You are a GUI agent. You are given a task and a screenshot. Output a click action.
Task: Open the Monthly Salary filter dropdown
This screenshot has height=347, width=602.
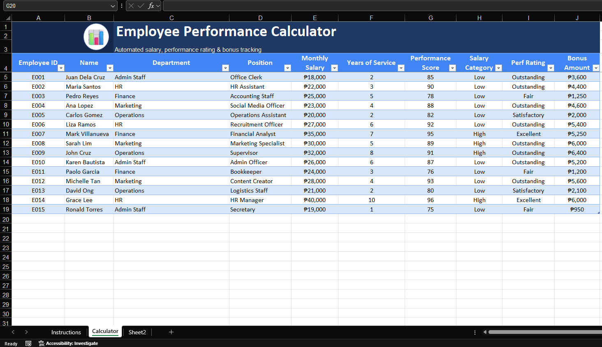[334, 68]
